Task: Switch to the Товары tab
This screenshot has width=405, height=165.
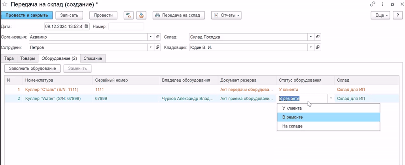Action: [x=27, y=58]
